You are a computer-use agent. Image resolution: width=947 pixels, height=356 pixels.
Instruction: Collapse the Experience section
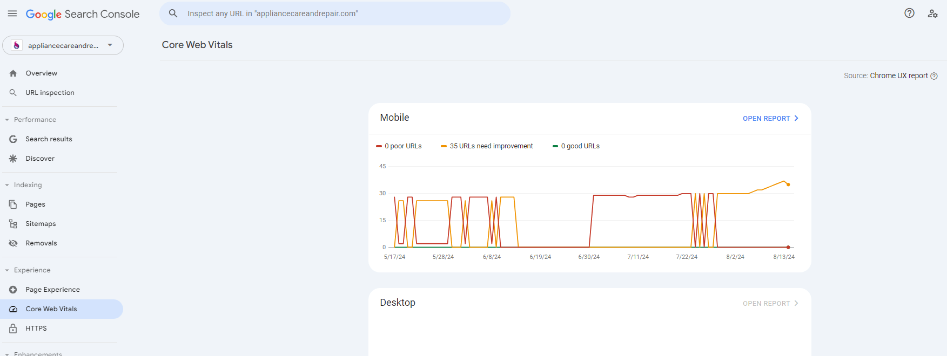[x=7, y=270]
